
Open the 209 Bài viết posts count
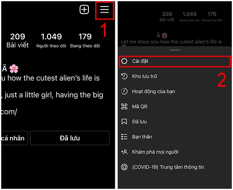click(18, 40)
